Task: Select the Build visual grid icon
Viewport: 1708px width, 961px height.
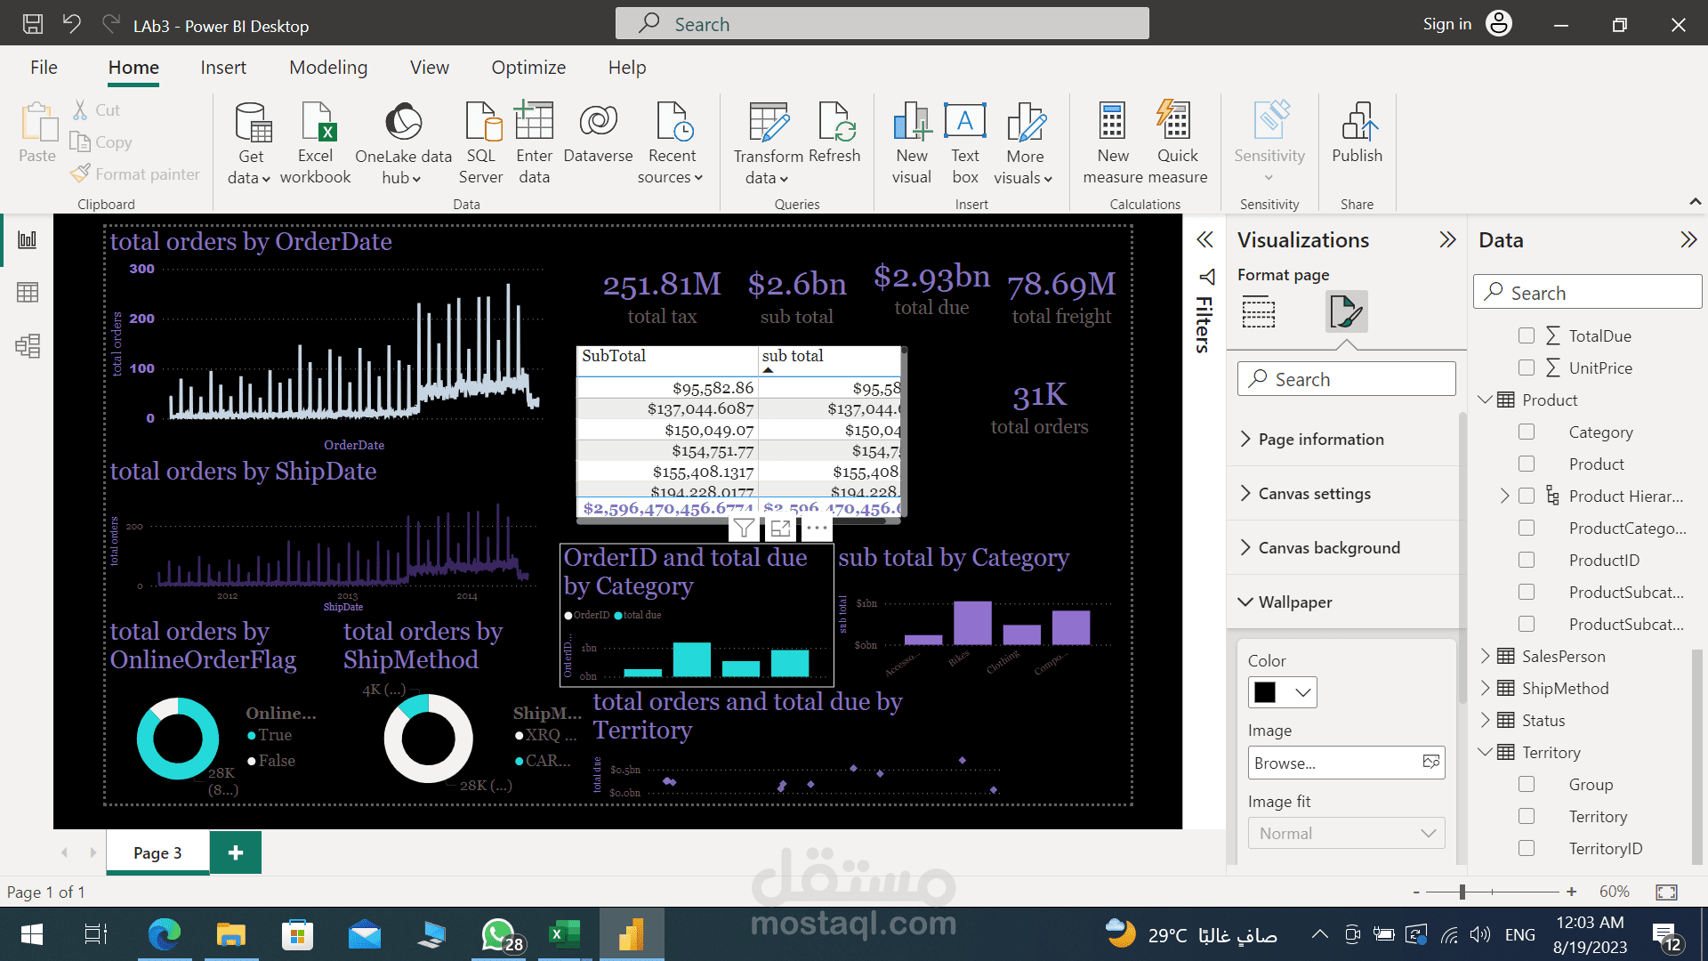Action: pos(1258,312)
